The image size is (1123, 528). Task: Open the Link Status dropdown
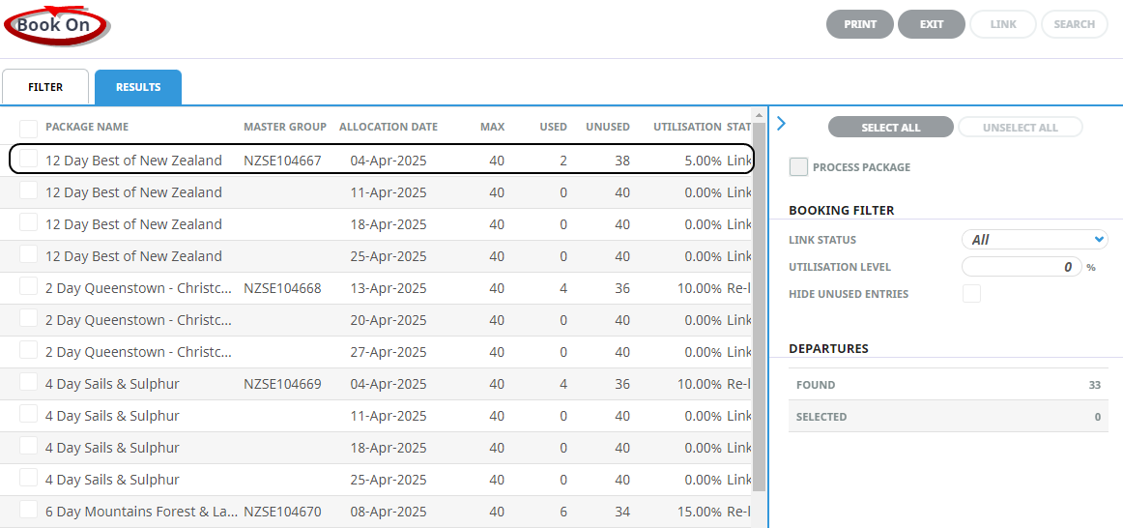click(x=1034, y=240)
